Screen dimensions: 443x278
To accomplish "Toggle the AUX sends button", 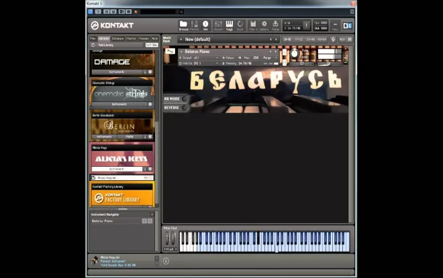I will point(342,40).
